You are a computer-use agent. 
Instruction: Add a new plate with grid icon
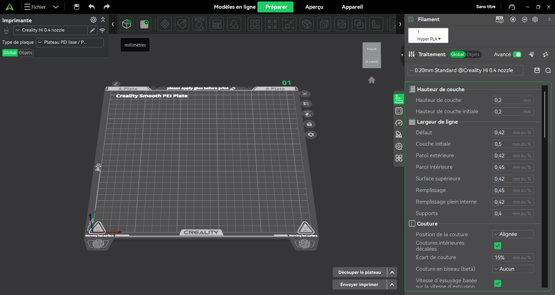click(x=144, y=24)
